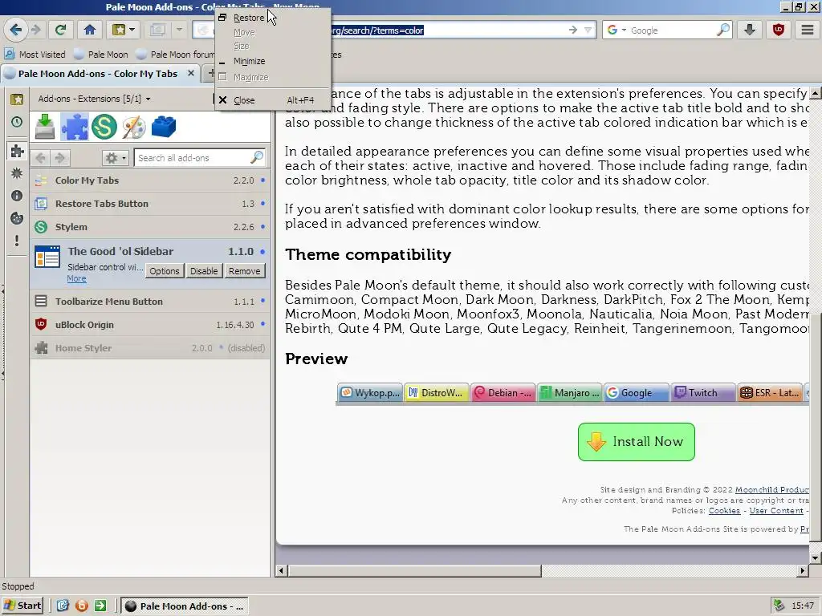Viewport: 822px width, 616px height.
Task: Select Restore Tabs Button extension row
Action: pos(150,203)
